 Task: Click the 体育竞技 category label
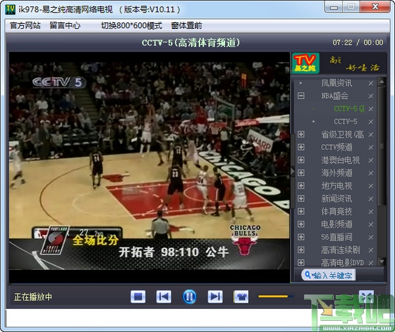point(336,211)
